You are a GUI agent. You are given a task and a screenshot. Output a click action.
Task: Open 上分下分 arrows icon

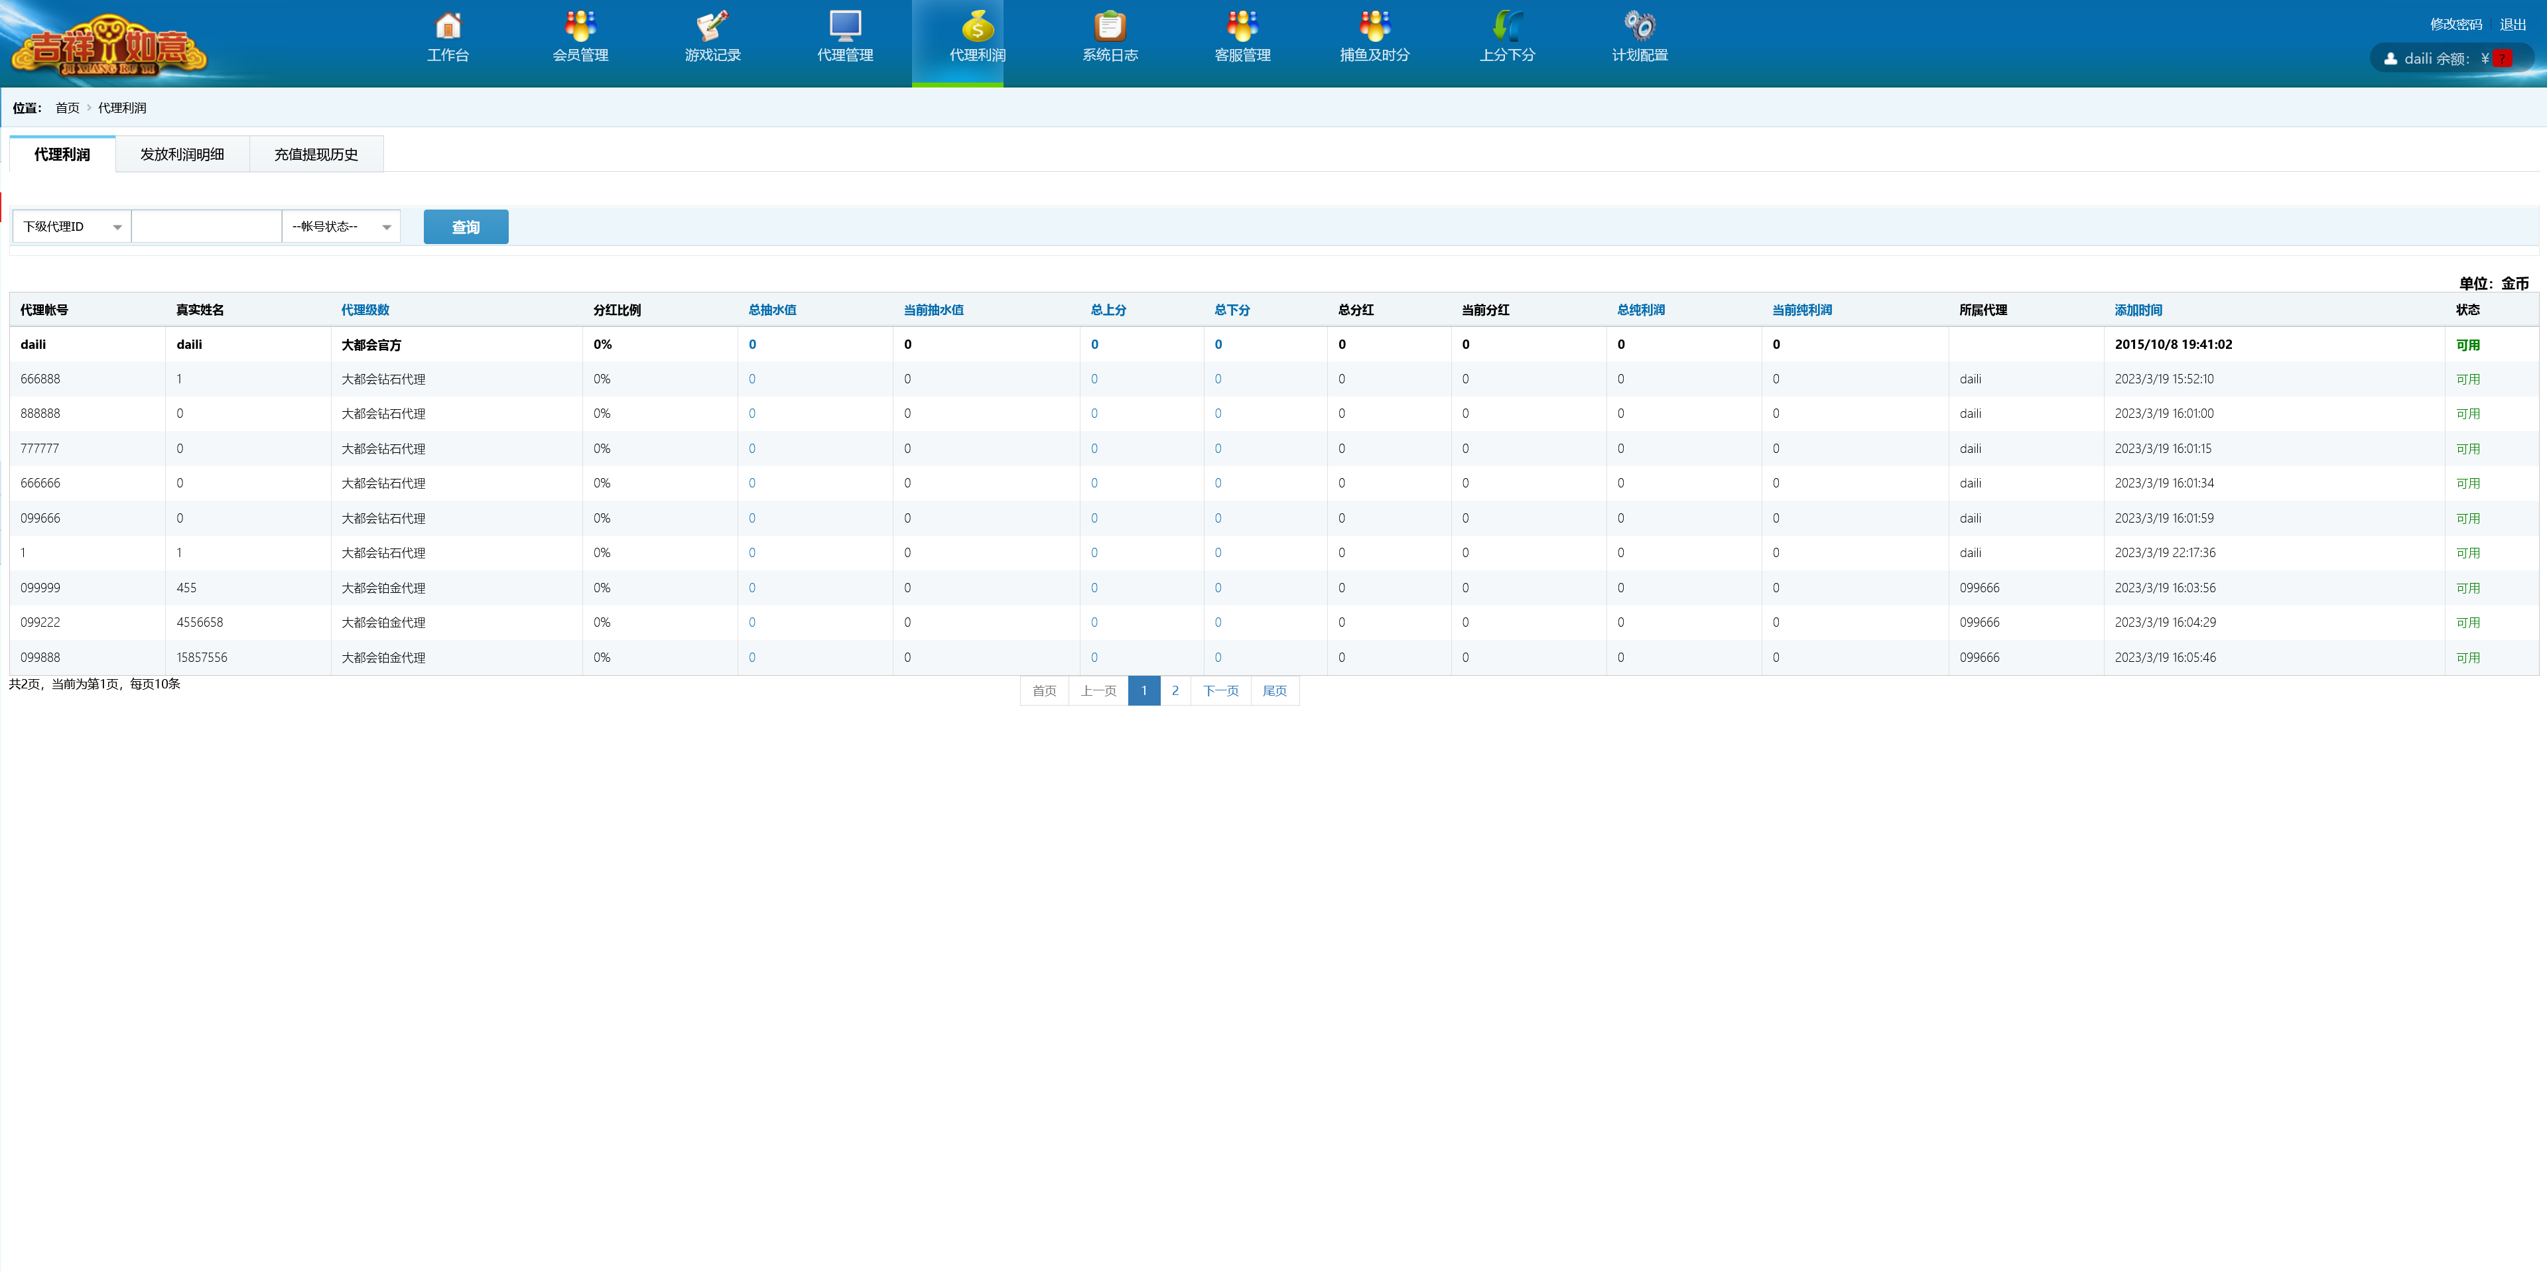point(1507,26)
